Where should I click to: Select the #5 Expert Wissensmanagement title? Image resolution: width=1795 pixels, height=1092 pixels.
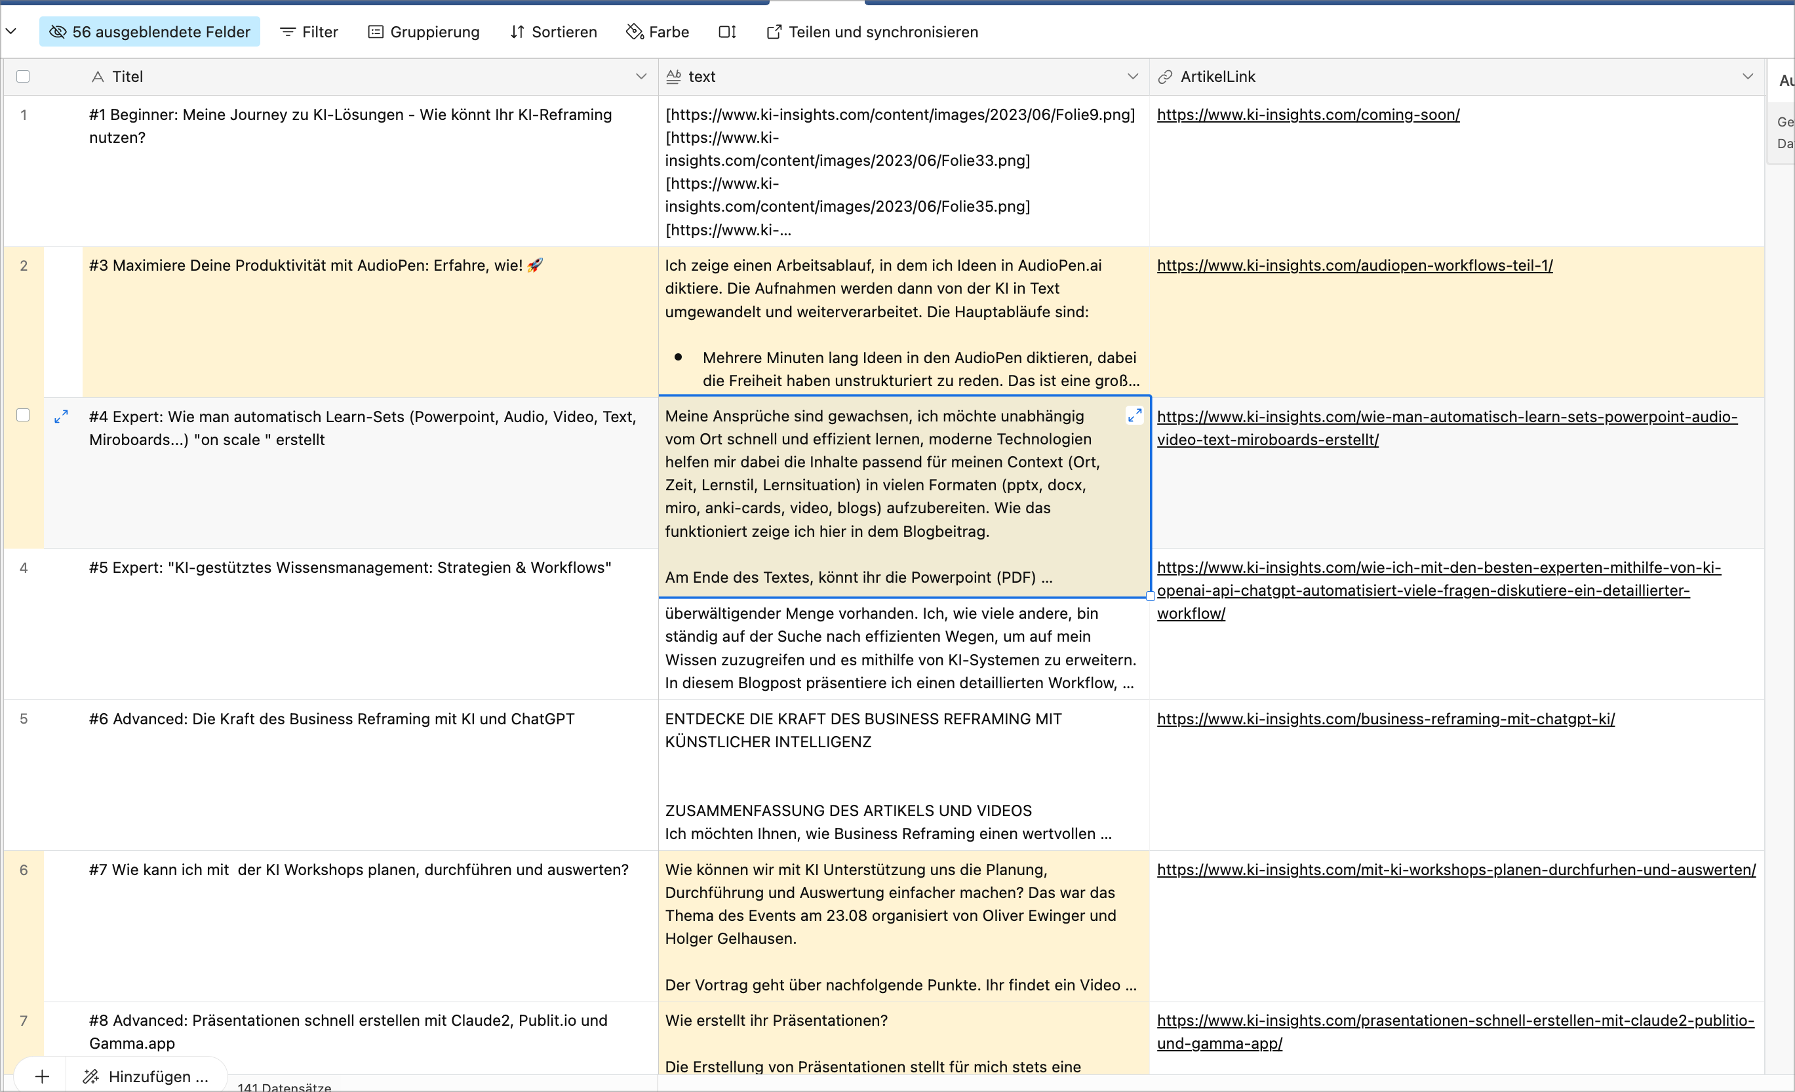point(370,624)
